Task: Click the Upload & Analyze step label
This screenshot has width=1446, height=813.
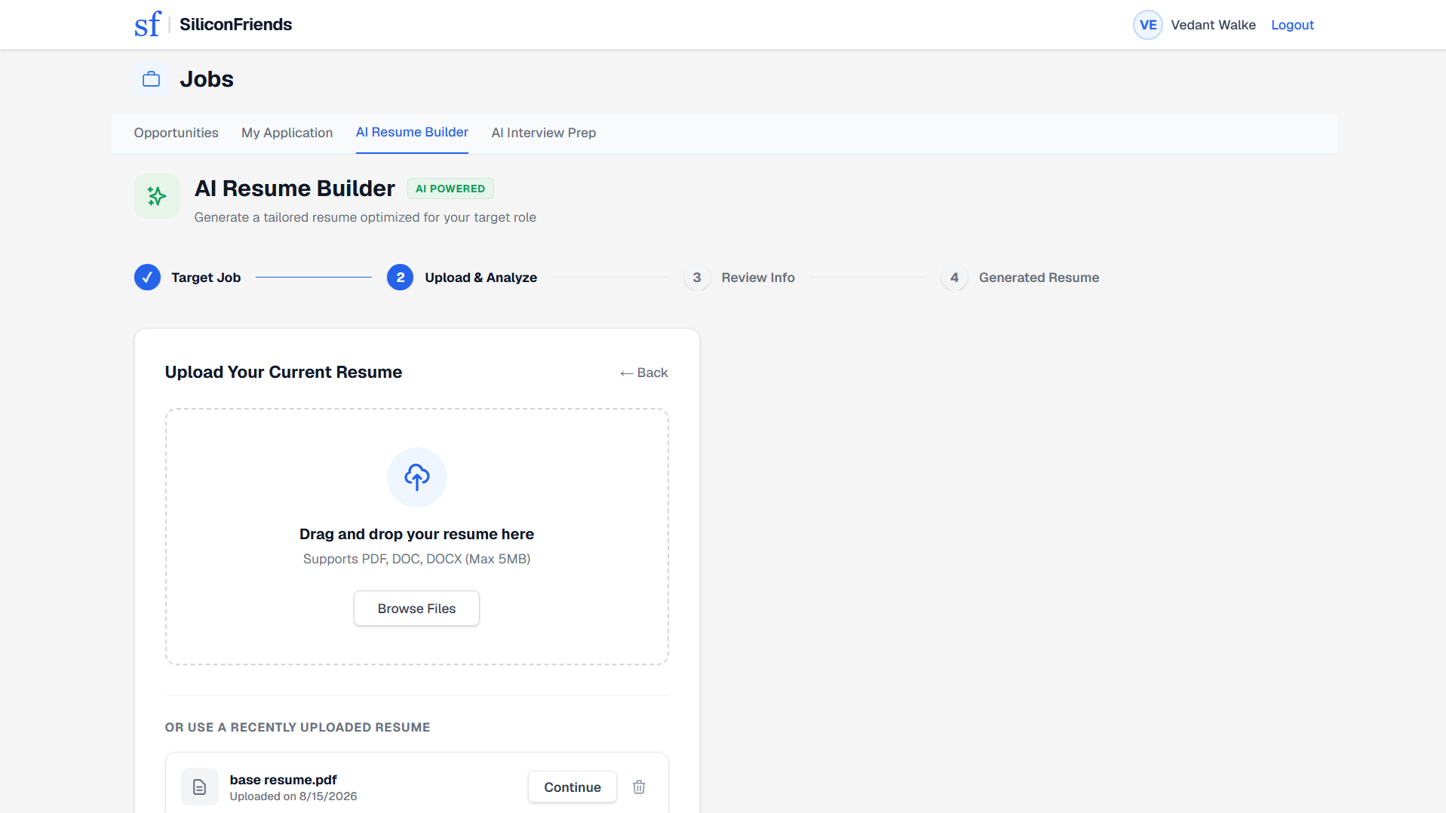Action: (480, 278)
